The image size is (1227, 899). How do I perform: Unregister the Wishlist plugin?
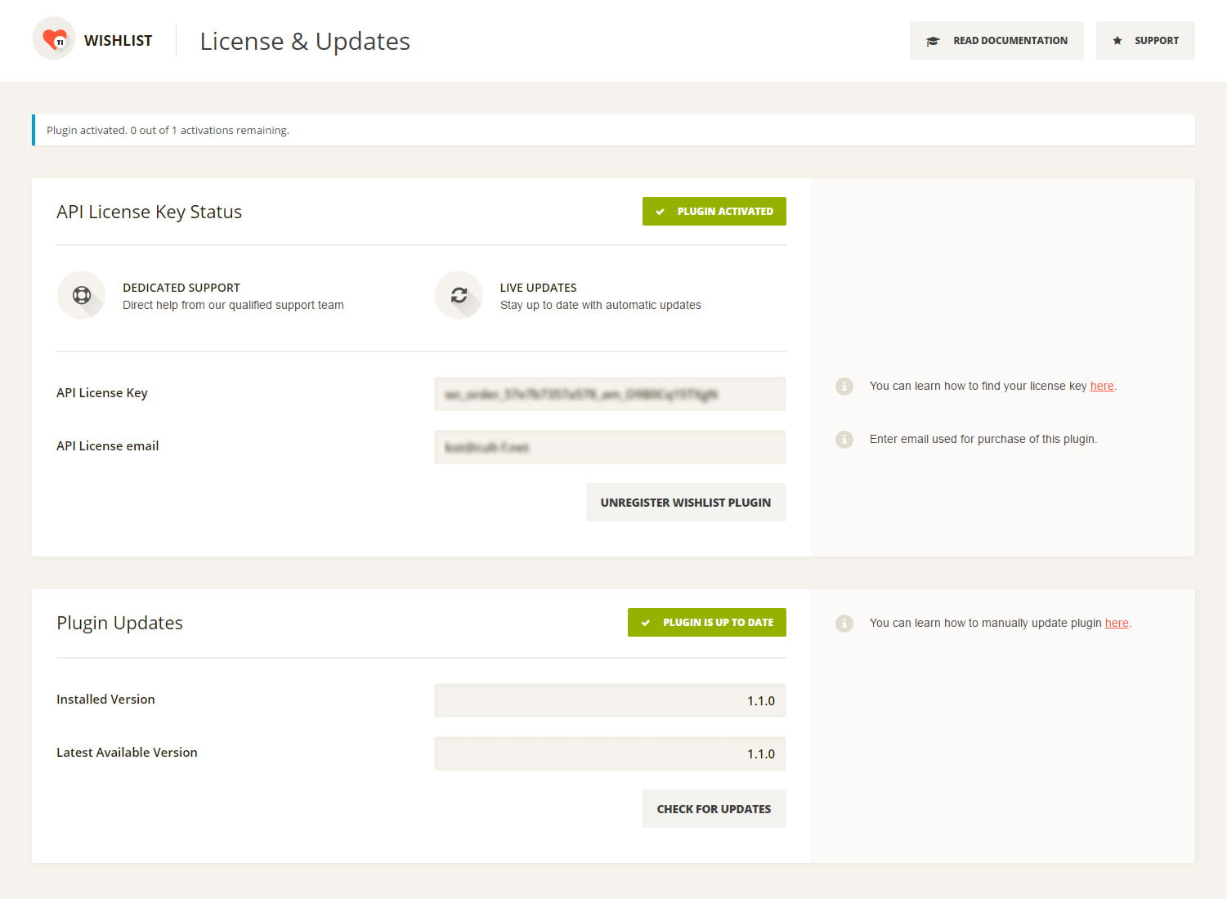pos(686,503)
